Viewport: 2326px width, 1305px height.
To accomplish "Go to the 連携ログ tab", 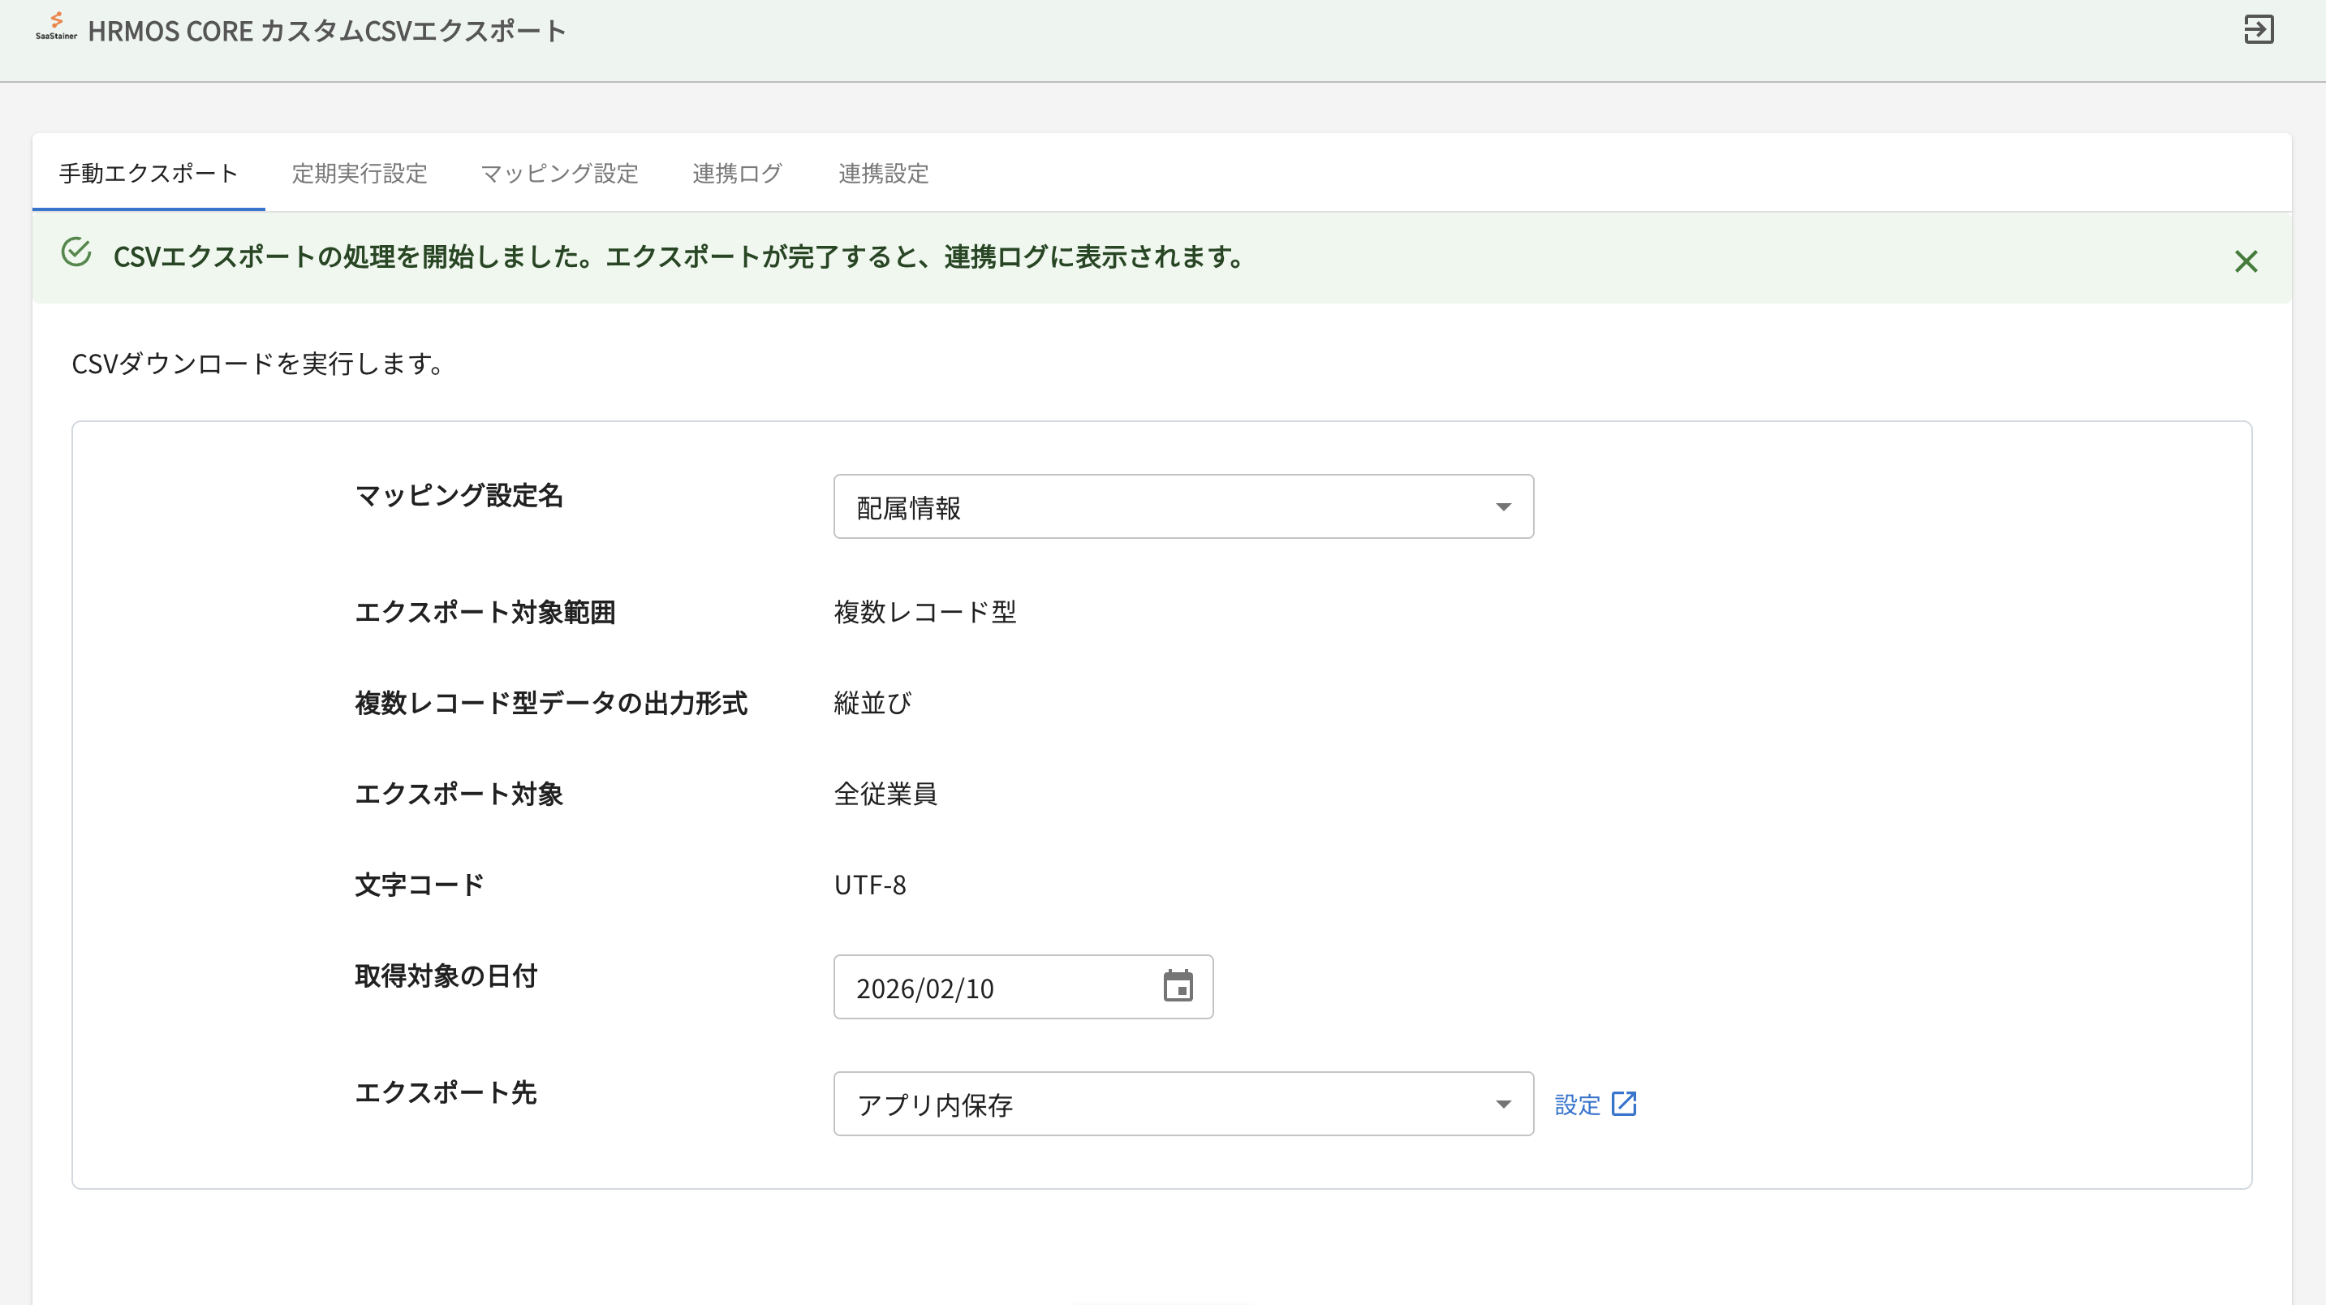I will pos(737,173).
